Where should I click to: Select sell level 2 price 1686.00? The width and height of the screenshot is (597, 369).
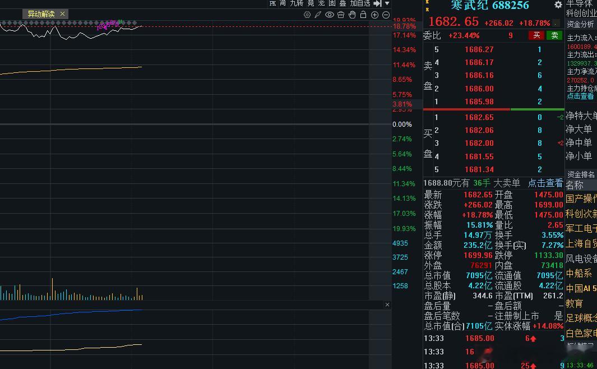479,89
